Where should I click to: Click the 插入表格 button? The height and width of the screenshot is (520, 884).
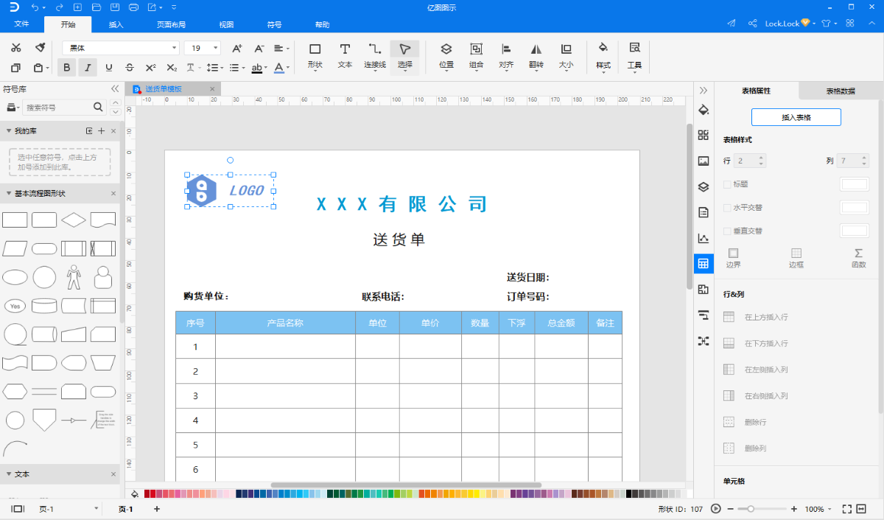coord(796,117)
